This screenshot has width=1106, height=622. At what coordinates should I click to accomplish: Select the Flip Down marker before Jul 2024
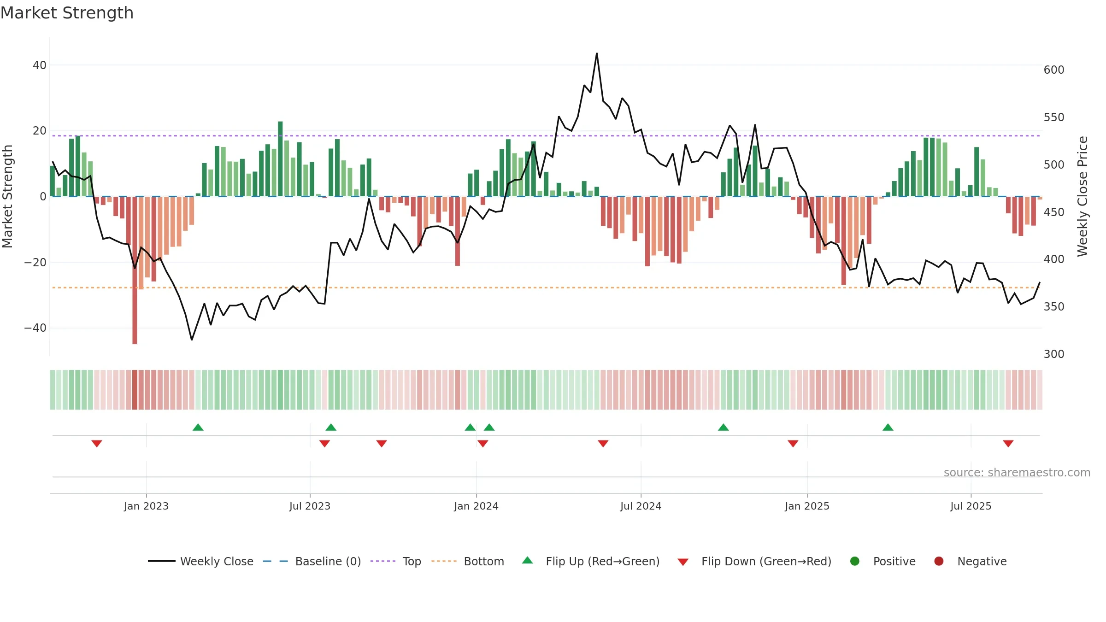click(603, 443)
